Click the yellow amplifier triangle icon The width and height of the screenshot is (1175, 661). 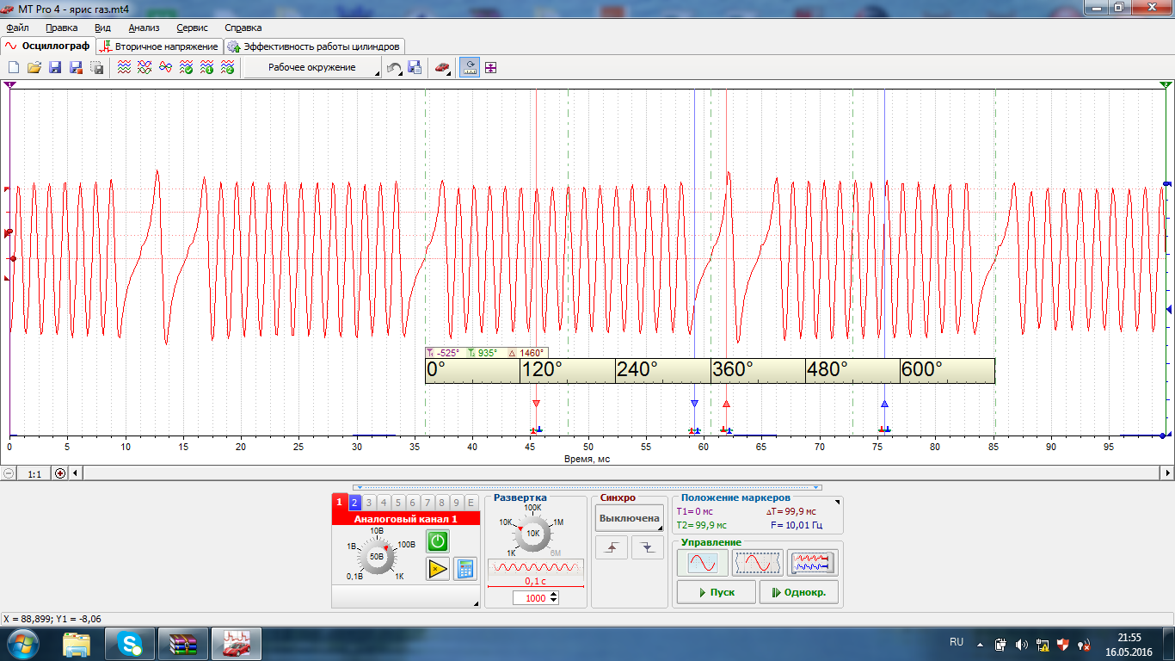click(438, 569)
